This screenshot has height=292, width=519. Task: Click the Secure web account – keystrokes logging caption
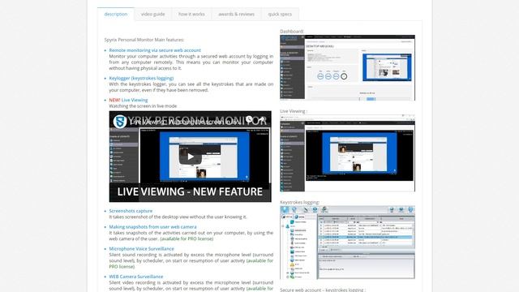(323, 290)
